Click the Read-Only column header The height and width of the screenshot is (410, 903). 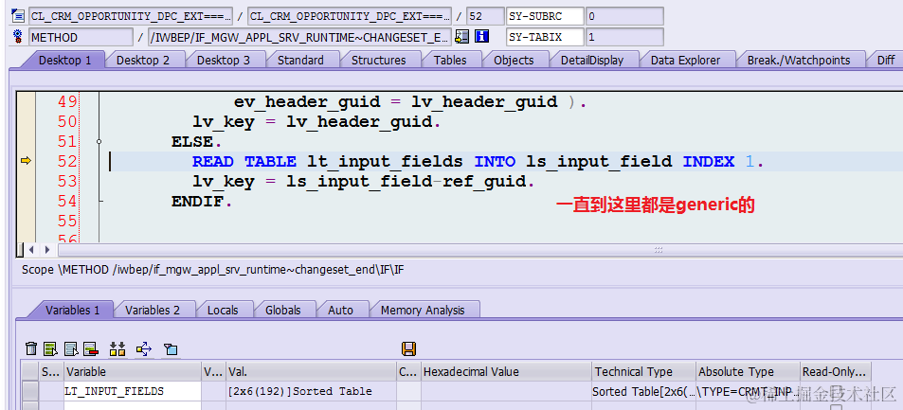coord(836,372)
